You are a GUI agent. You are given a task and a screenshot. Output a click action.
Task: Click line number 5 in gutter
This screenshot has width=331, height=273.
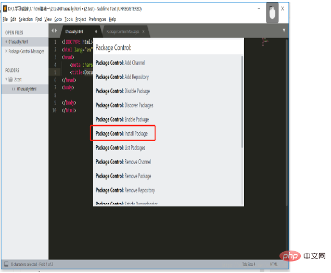click(x=55, y=72)
